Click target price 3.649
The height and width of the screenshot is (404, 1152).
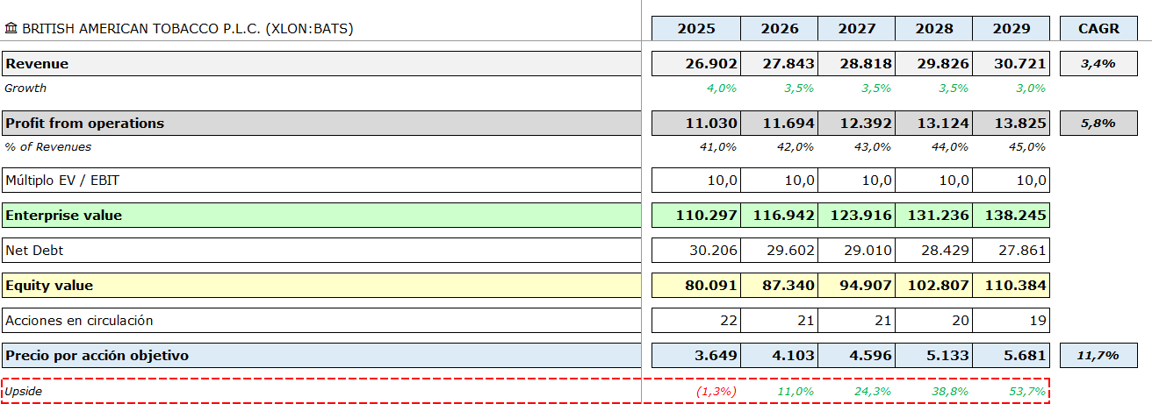tap(696, 356)
